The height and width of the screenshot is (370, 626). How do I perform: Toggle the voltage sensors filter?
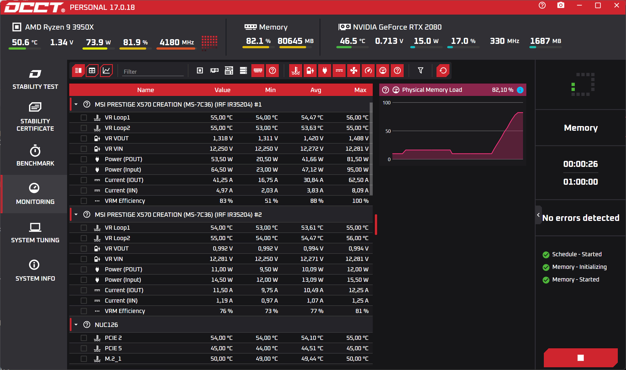pos(310,71)
